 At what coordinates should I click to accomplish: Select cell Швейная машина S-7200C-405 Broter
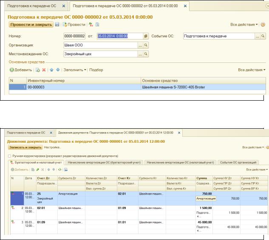click(x=203, y=87)
